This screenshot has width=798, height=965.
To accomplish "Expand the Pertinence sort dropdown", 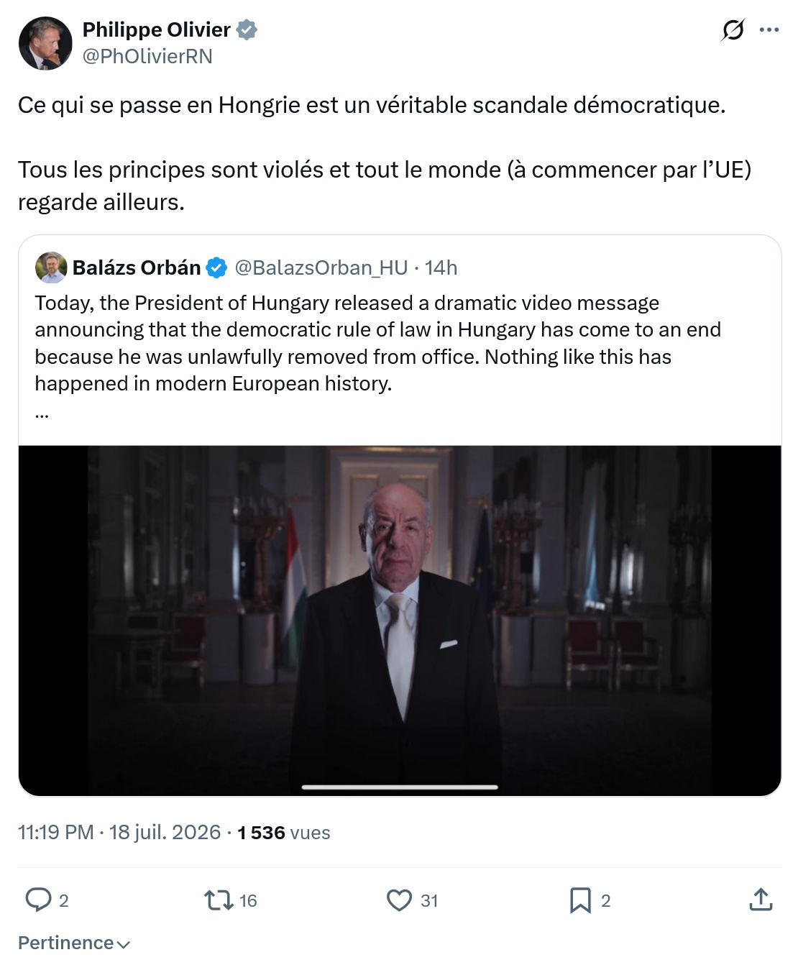I will coord(74,943).
